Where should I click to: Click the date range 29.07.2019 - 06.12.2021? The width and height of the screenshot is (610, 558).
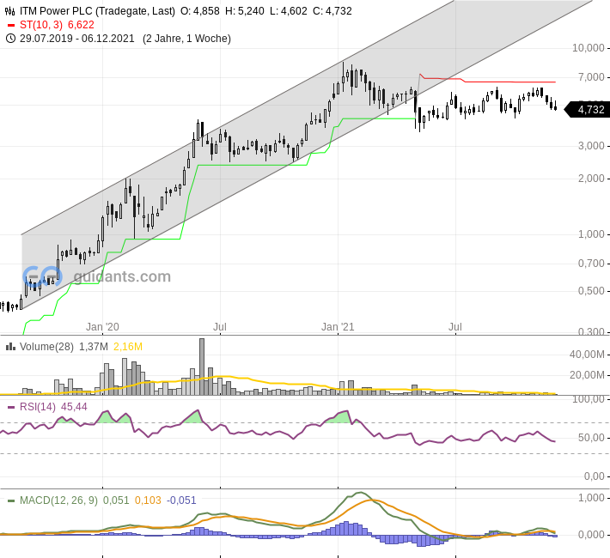tap(77, 39)
